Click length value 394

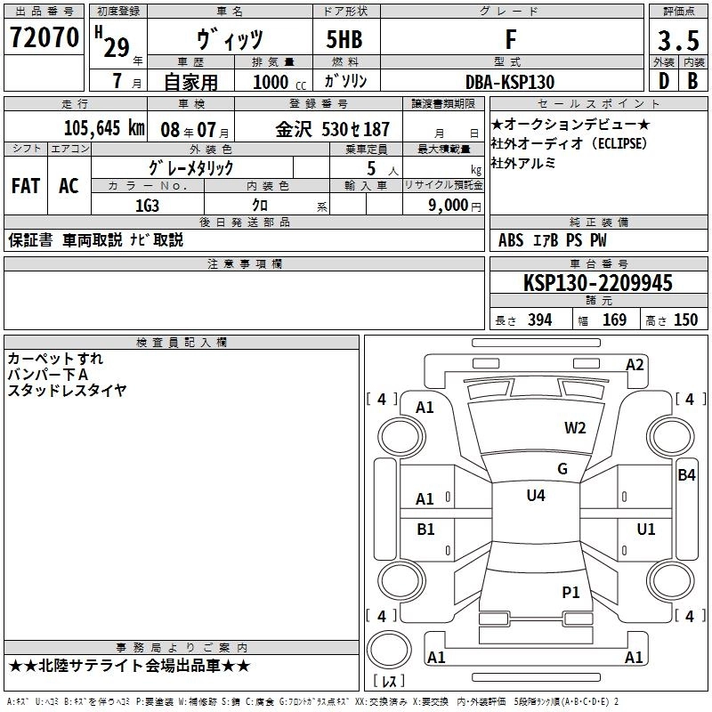[540, 320]
